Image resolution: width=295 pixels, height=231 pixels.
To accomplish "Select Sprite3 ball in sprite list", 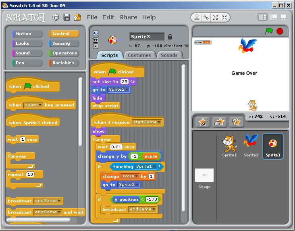I will pyautogui.click(x=273, y=146).
